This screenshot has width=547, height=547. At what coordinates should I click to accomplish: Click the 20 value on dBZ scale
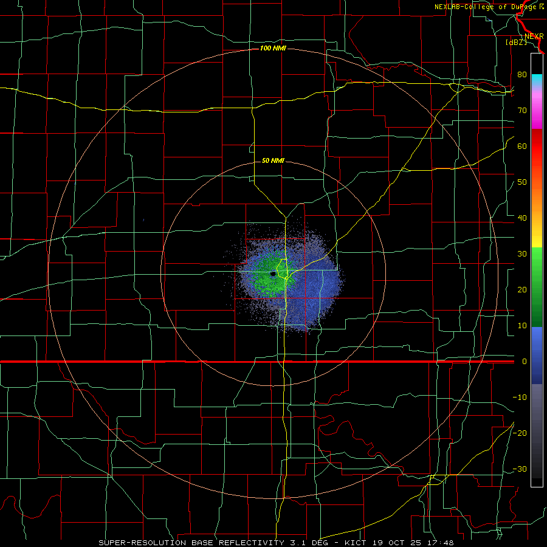[522, 289]
